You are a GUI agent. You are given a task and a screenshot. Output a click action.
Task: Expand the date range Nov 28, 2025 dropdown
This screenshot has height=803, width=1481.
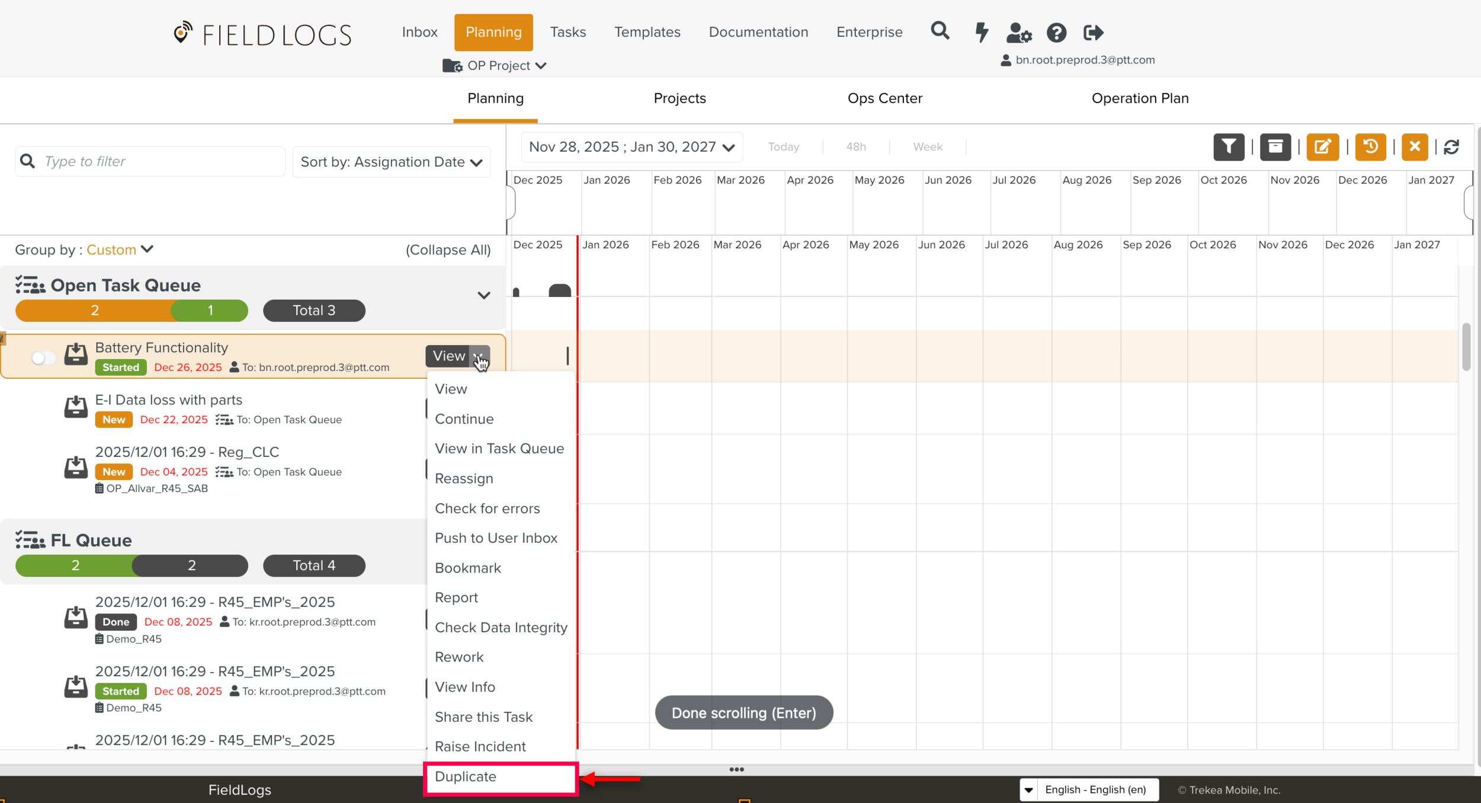[x=631, y=147]
